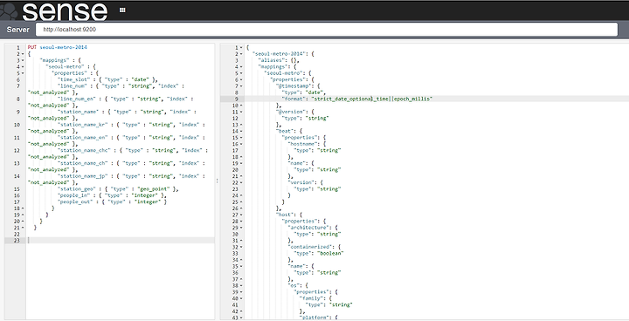Image resolution: width=629 pixels, height=321 pixels.
Task: Click the "Server" label
Action: tap(18, 30)
